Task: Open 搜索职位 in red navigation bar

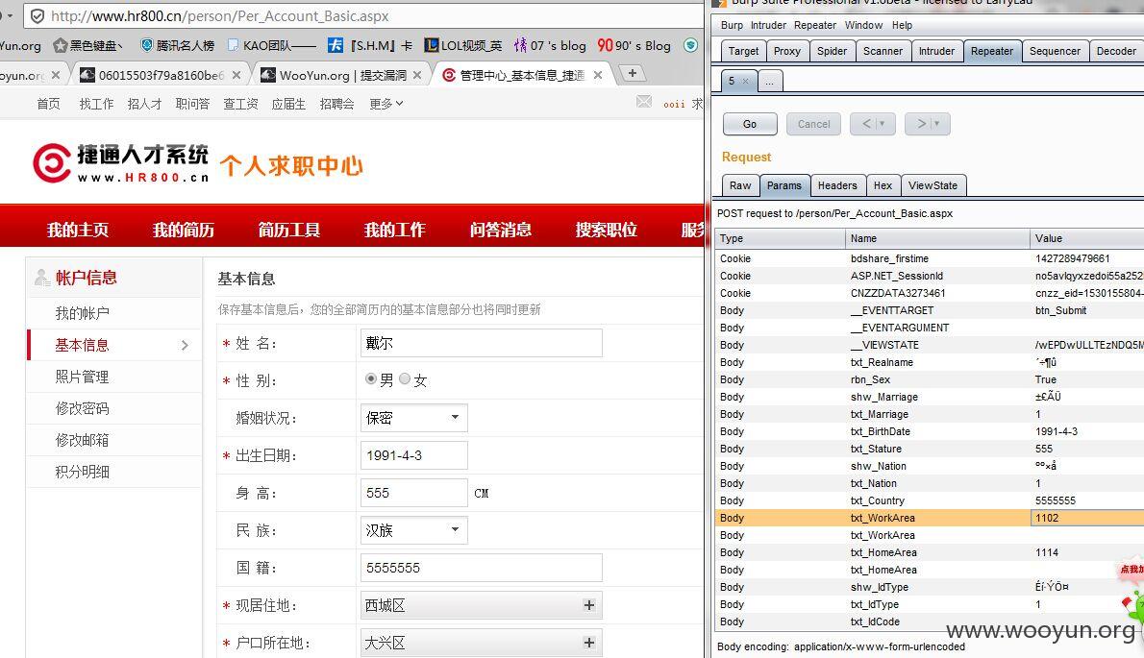Action: (x=607, y=230)
